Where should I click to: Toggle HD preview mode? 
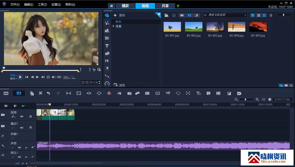click(59, 77)
